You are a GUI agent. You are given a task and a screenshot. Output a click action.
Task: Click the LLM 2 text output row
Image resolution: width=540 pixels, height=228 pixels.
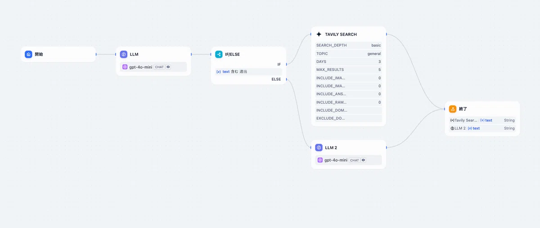pos(482,128)
